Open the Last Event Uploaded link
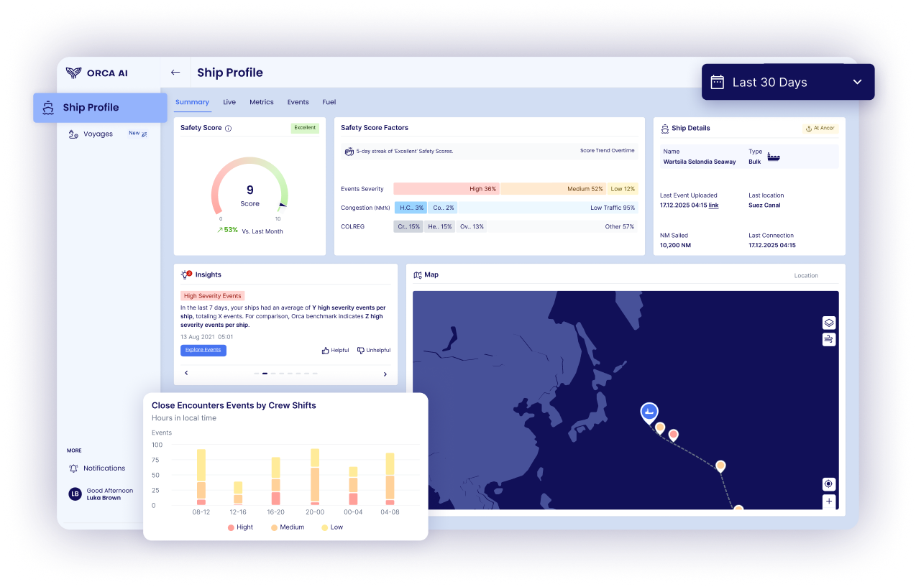The image size is (916, 587). [x=713, y=205]
